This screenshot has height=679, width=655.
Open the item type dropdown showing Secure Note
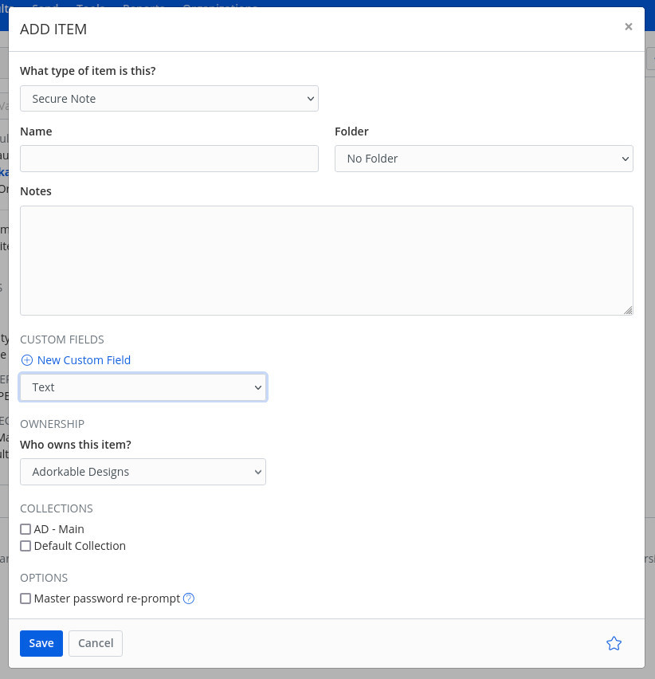pos(169,99)
